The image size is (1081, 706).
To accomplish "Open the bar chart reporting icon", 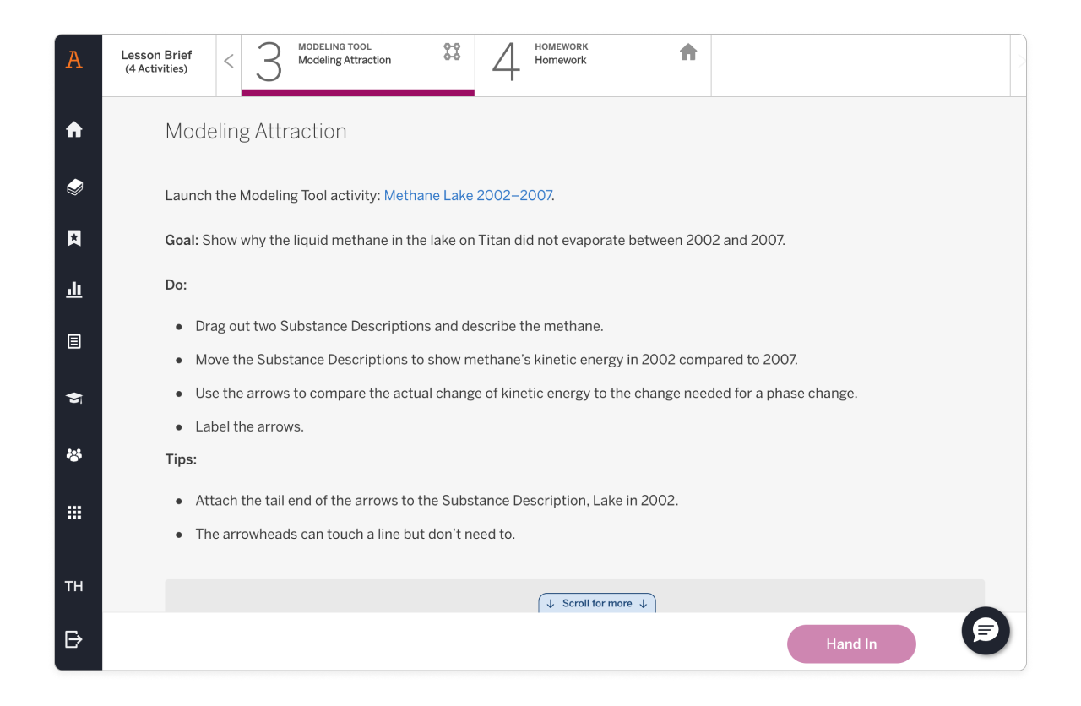I will [74, 290].
